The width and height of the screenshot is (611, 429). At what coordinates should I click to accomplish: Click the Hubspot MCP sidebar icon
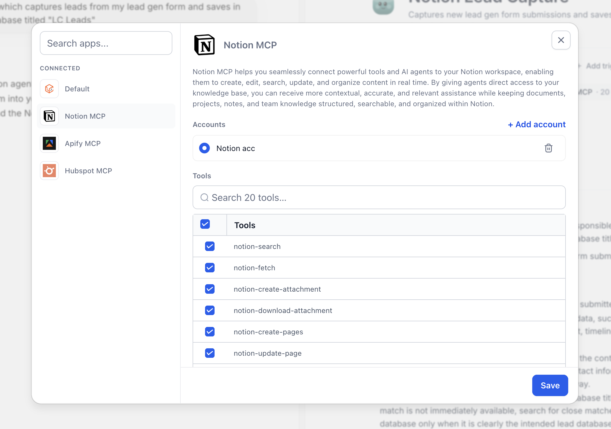49,171
